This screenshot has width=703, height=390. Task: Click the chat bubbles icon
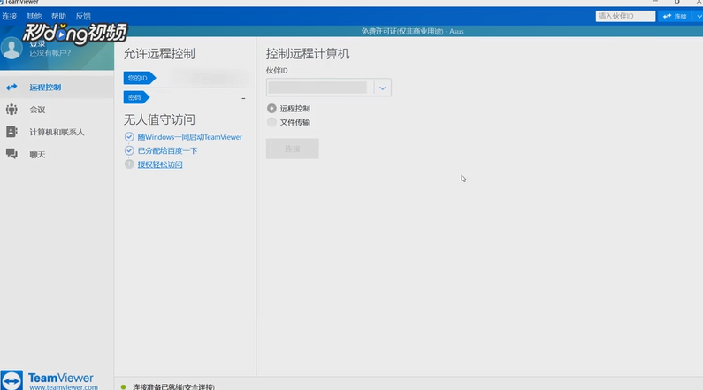click(11, 154)
